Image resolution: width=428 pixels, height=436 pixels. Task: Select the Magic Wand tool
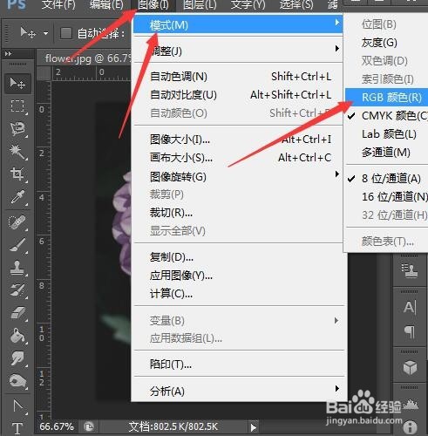click(17, 152)
